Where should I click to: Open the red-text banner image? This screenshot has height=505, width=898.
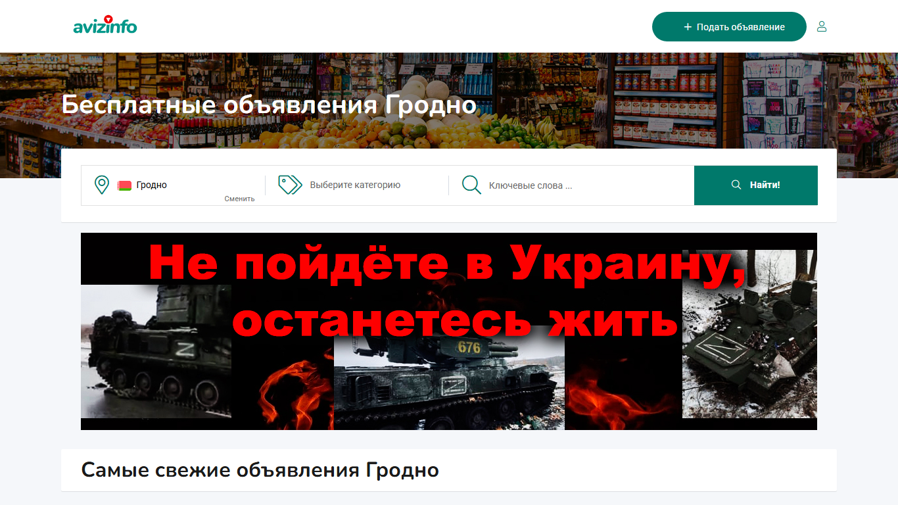(449, 331)
